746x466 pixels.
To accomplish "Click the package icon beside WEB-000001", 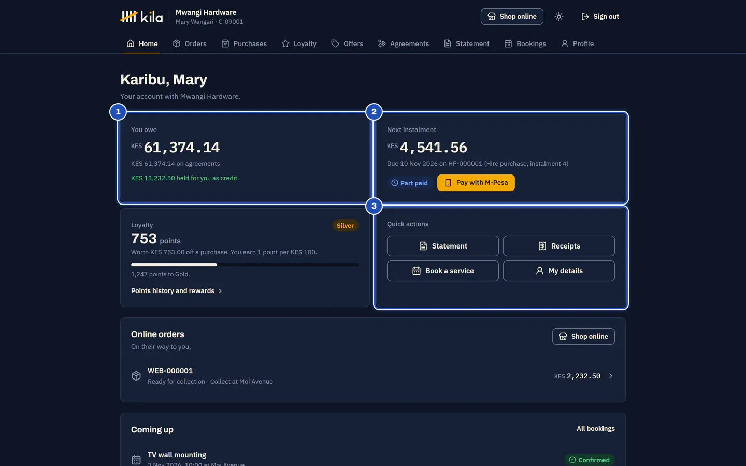I will point(136,376).
